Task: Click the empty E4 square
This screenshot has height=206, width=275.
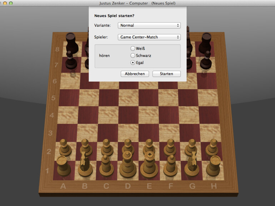Action: pos(149,115)
